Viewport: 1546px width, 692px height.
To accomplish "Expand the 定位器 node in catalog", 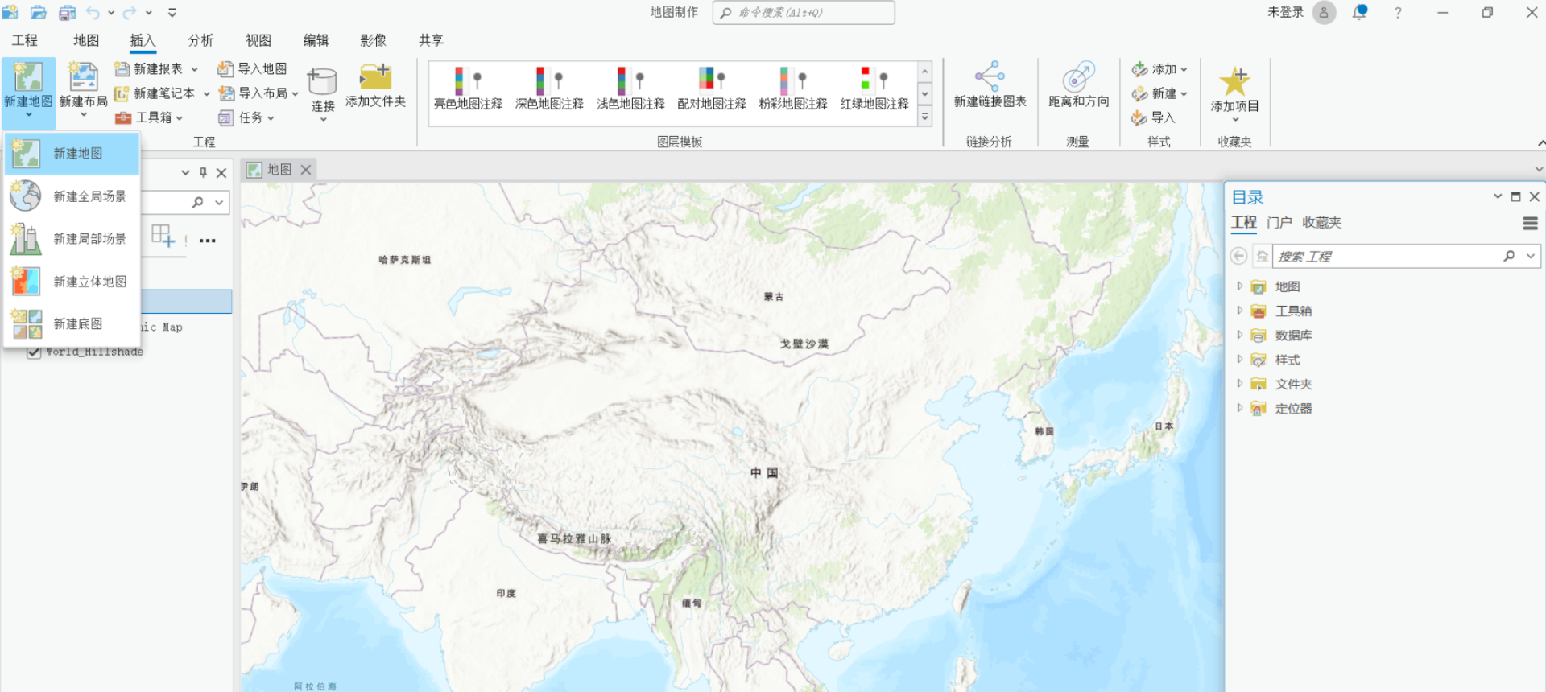I will click(x=1240, y=408).
